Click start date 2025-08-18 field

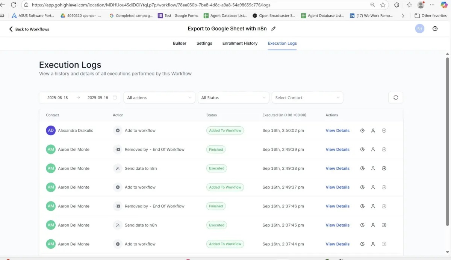[x=58, y=98]
